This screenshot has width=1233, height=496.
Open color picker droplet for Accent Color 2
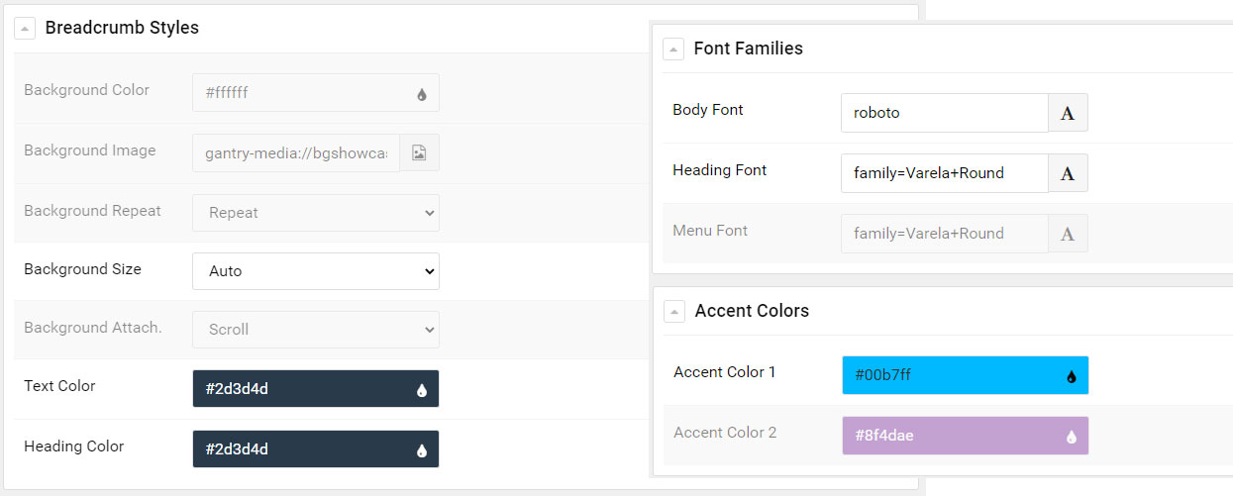point(1072,437)
